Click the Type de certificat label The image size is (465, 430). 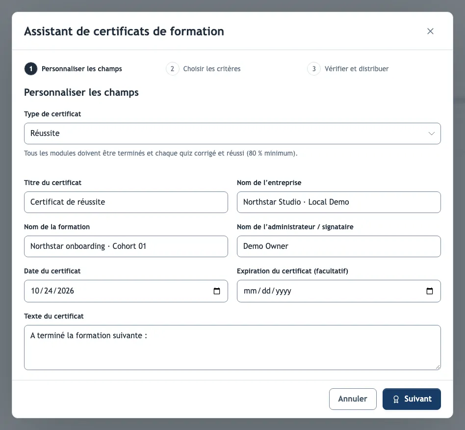coord(52,114)
